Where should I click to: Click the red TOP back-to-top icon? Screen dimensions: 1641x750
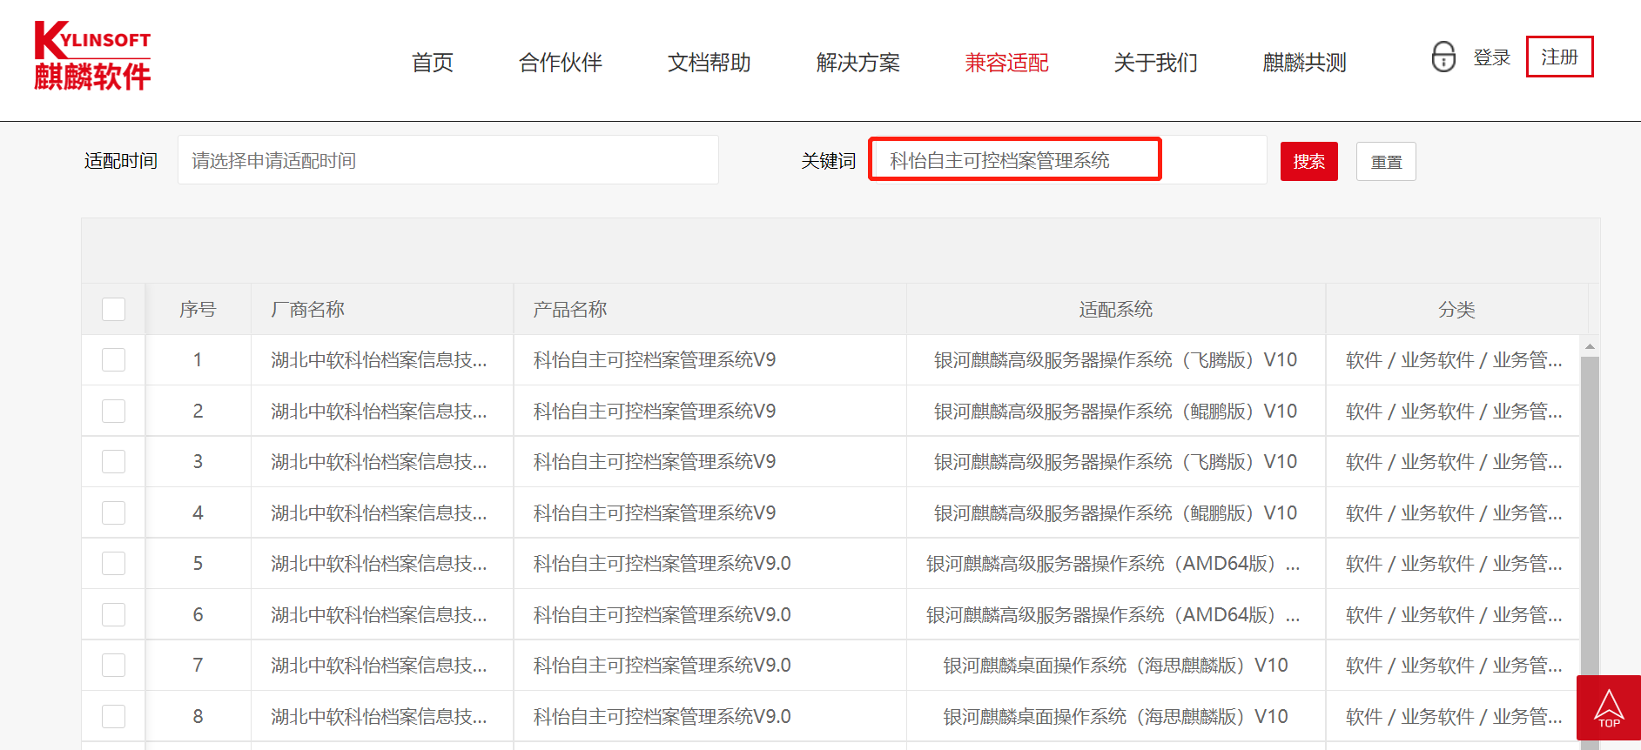point(1609,707)
